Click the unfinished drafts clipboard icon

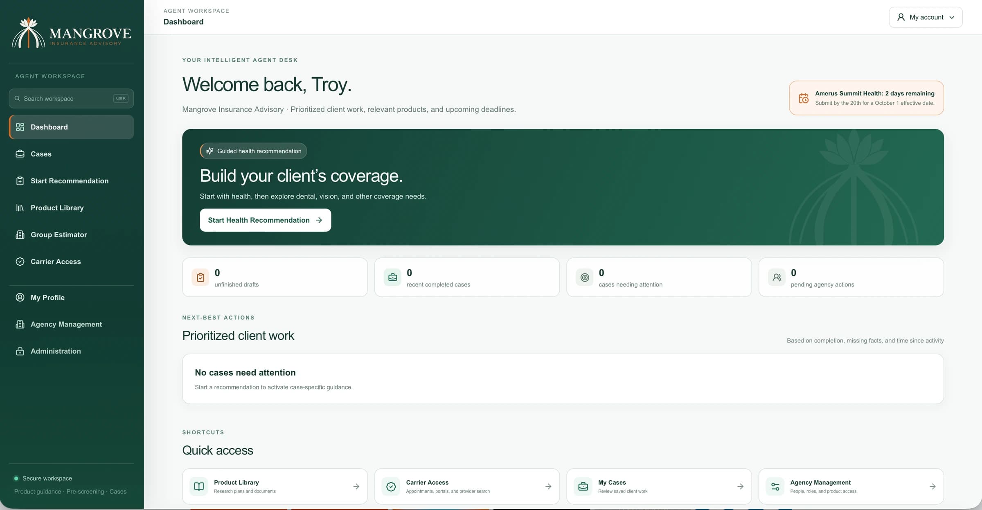[x=200, y=278]
